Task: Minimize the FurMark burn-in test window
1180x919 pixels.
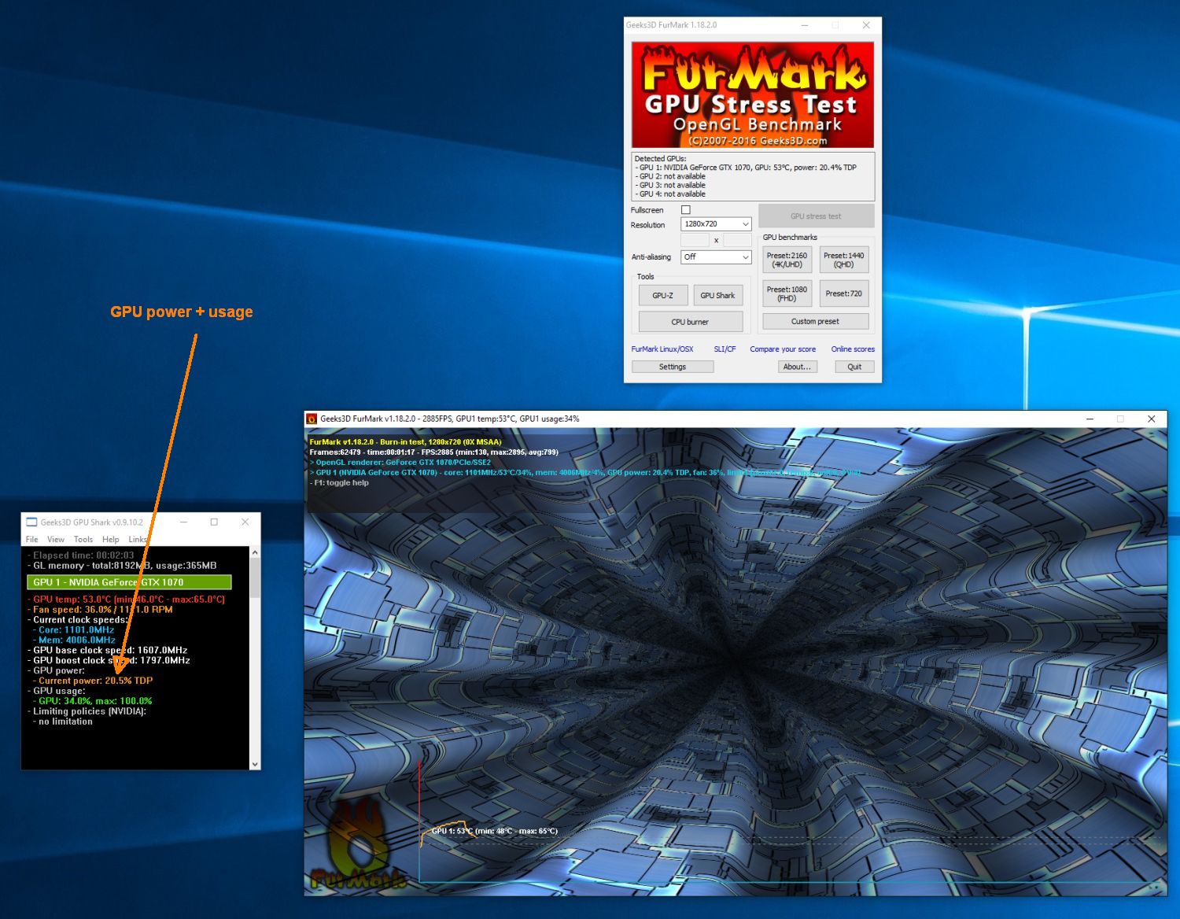Action: coord(1090,419)
